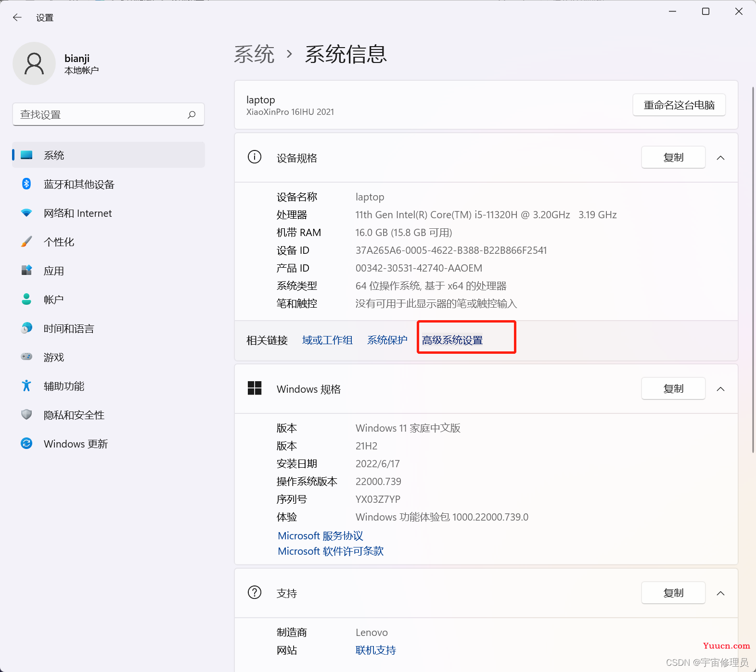Open 网络和 Internet settings
The width and height of the screenshot is (756, 672).
(108, 213)
